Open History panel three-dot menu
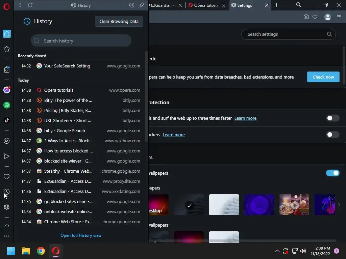 pos(20,5)
